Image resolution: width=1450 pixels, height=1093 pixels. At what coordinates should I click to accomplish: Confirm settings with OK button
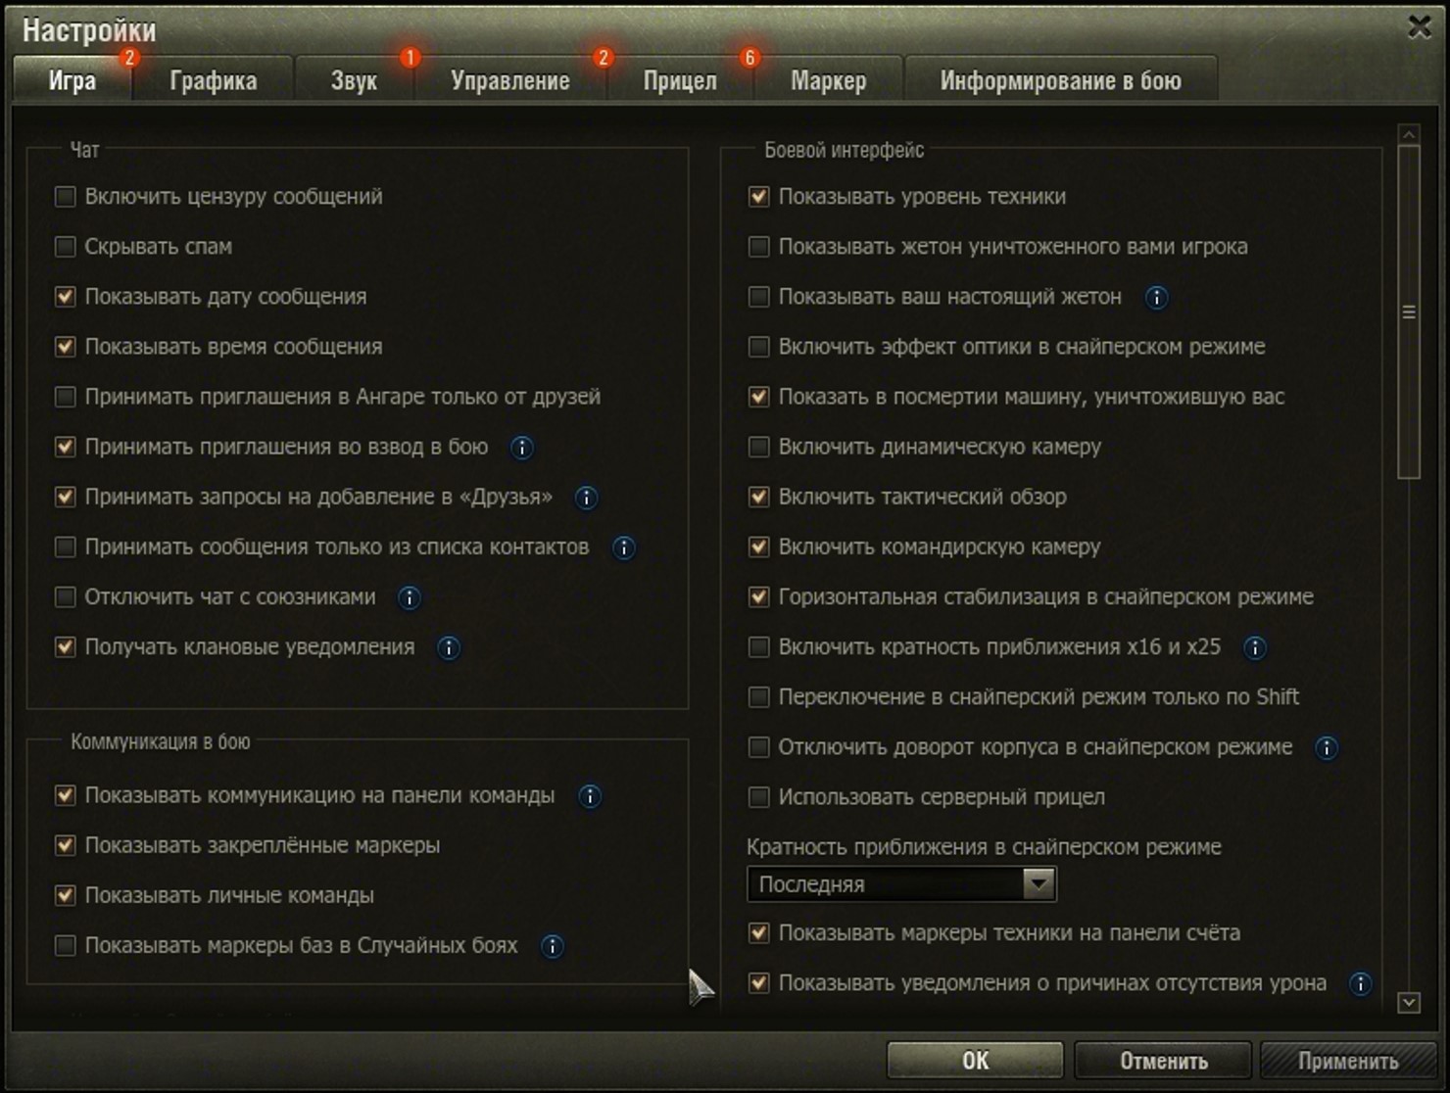pyautogui.click(x=975, y=1061)
